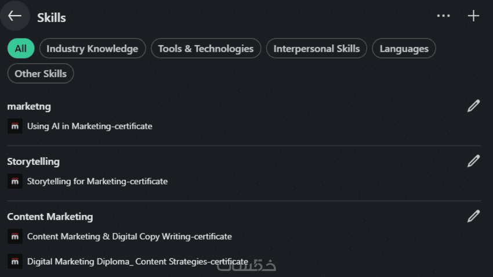Screen dimensions: 493x277
Task: Click logo beside Content Marketing & Digital Copy Writing
Action: click(x=15, y=236)
